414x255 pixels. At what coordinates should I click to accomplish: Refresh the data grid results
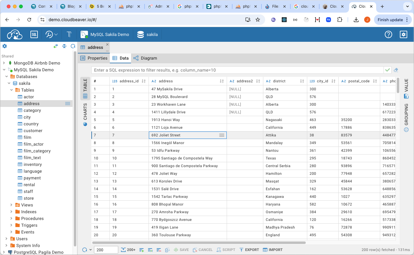[x=85, y=249]
